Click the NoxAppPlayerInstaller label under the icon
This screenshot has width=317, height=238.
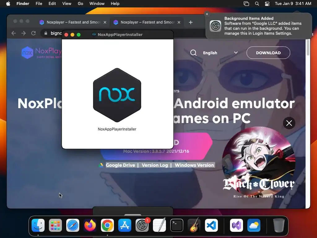tap(117, 129)
